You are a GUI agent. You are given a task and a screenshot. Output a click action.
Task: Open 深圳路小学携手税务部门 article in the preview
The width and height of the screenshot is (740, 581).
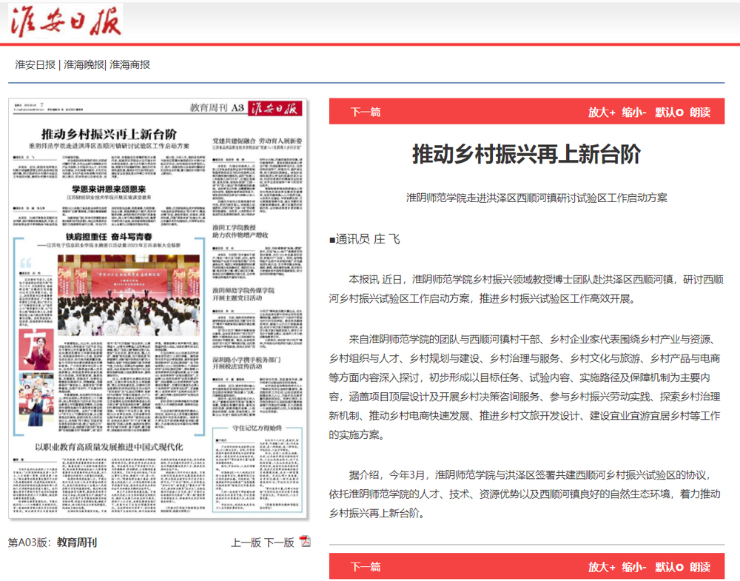[246, 363]
